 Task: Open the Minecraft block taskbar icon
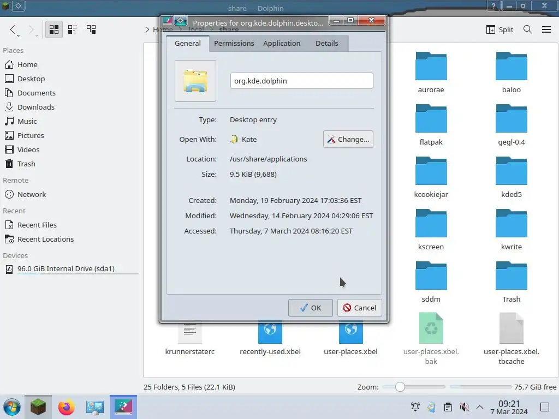[38, 407]
